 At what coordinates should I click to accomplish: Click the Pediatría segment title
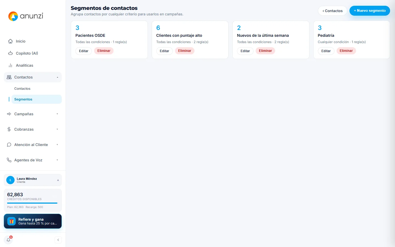pyautogui.click(x=326, y=35)
